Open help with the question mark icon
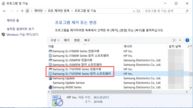This screenshot has height=108, width=193. click(187, 40)
